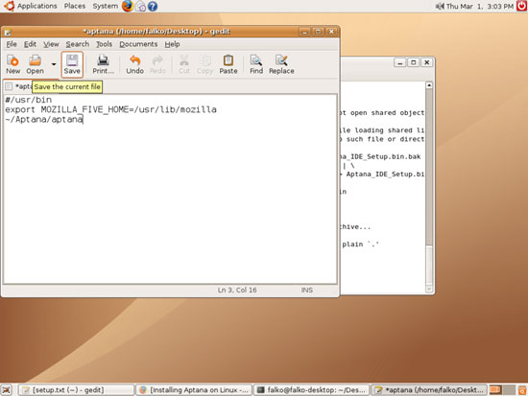Open the clock showing Thu Mar 1
Image resolution: width=528 pixels, height=396 pixels.
click(x=480, y=6)
